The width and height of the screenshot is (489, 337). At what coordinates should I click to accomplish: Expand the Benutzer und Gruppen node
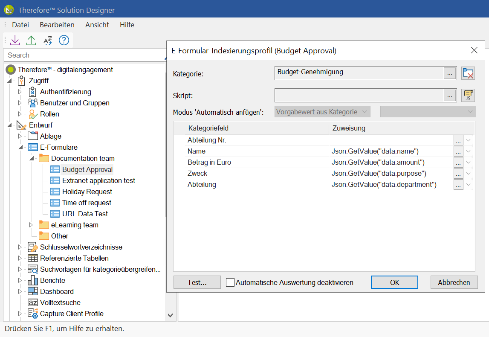coord(20,103)
